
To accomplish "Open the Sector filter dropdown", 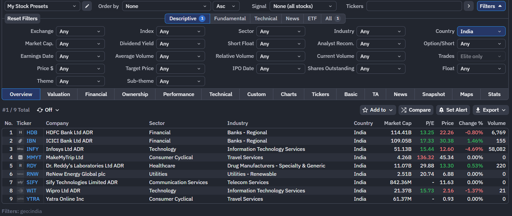I will tap(281, 31).
